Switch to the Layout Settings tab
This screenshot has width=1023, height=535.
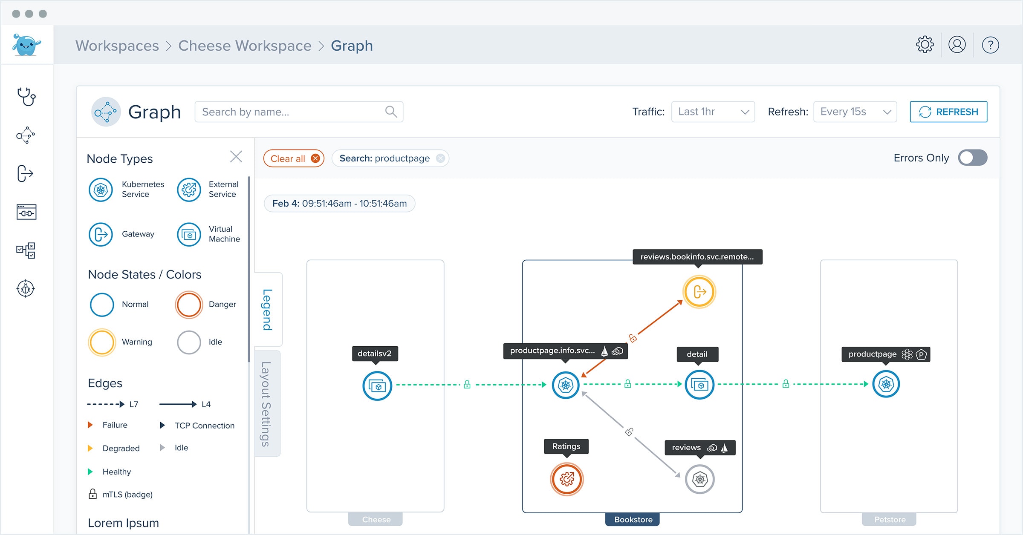[266, 403]
